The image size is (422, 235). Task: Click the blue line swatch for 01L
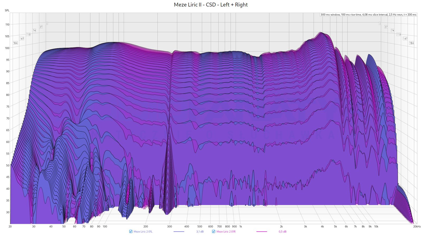click(x=179, y=232)
